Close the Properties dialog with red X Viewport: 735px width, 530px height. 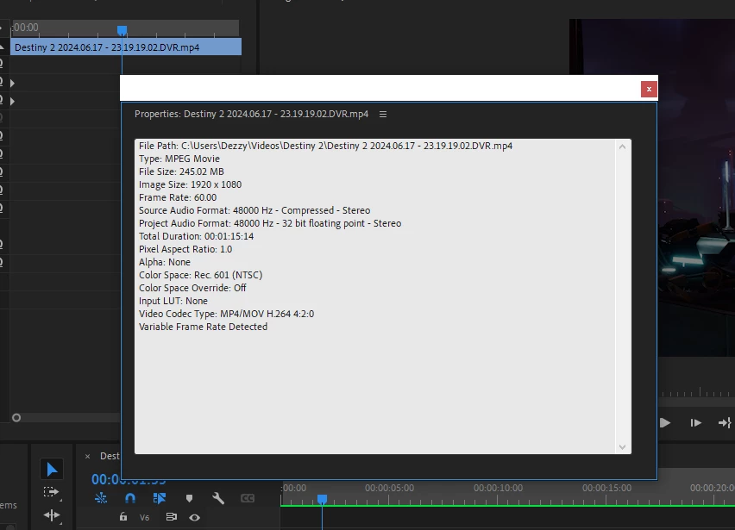[x=649, y=90]
